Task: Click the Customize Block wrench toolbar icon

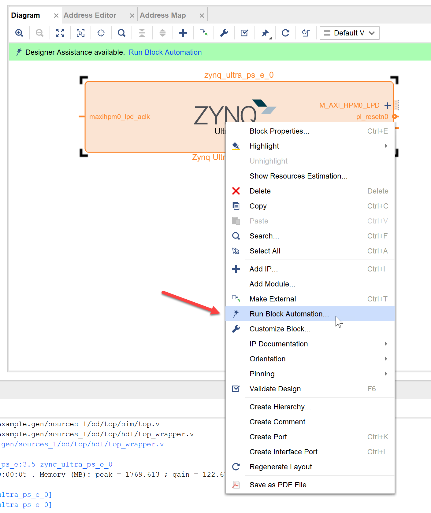Action: coord(224,33)
